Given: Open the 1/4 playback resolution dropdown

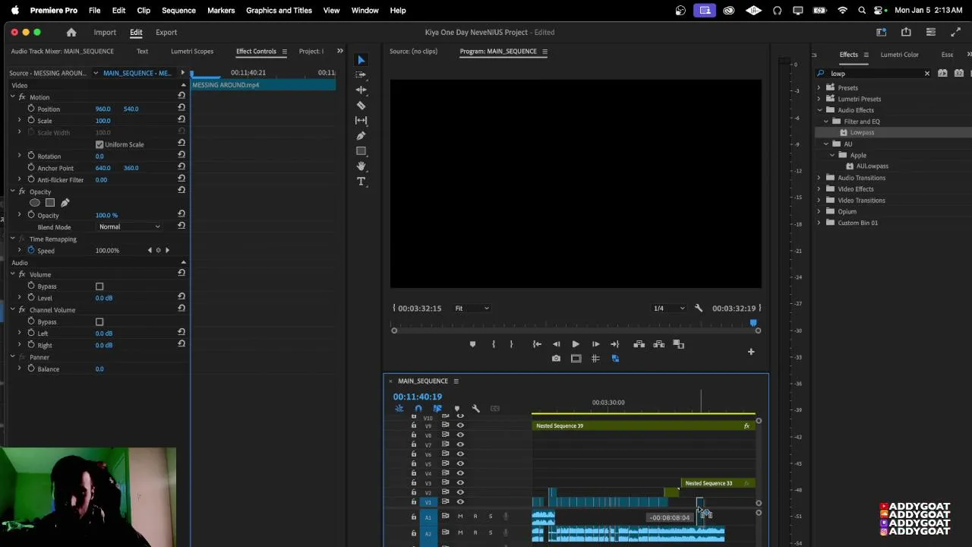Looking at the screenshot, I should [x=669, y=308].
